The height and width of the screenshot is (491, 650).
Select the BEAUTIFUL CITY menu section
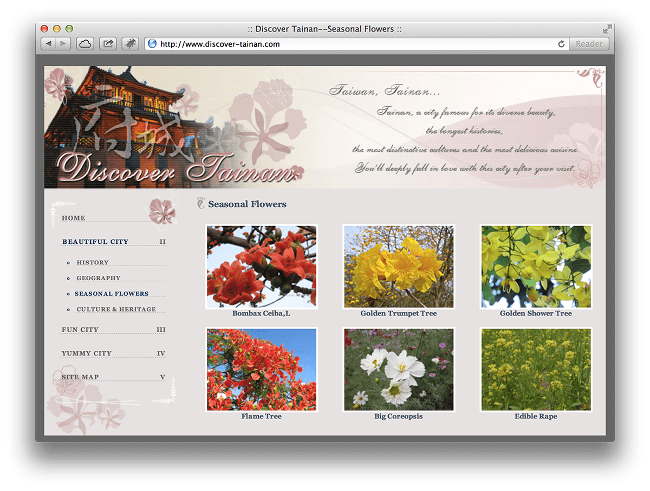(x=95, y=242)
